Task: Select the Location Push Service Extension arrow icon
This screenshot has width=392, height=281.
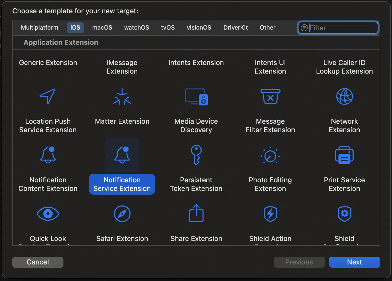Action: (x=48, y=96)
